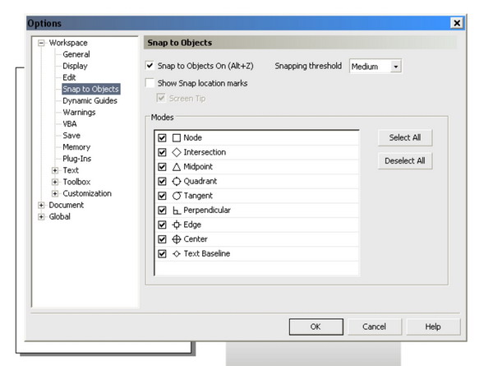
Task: Select Display in the Workspace tree
Action: (x=75, y=66)
